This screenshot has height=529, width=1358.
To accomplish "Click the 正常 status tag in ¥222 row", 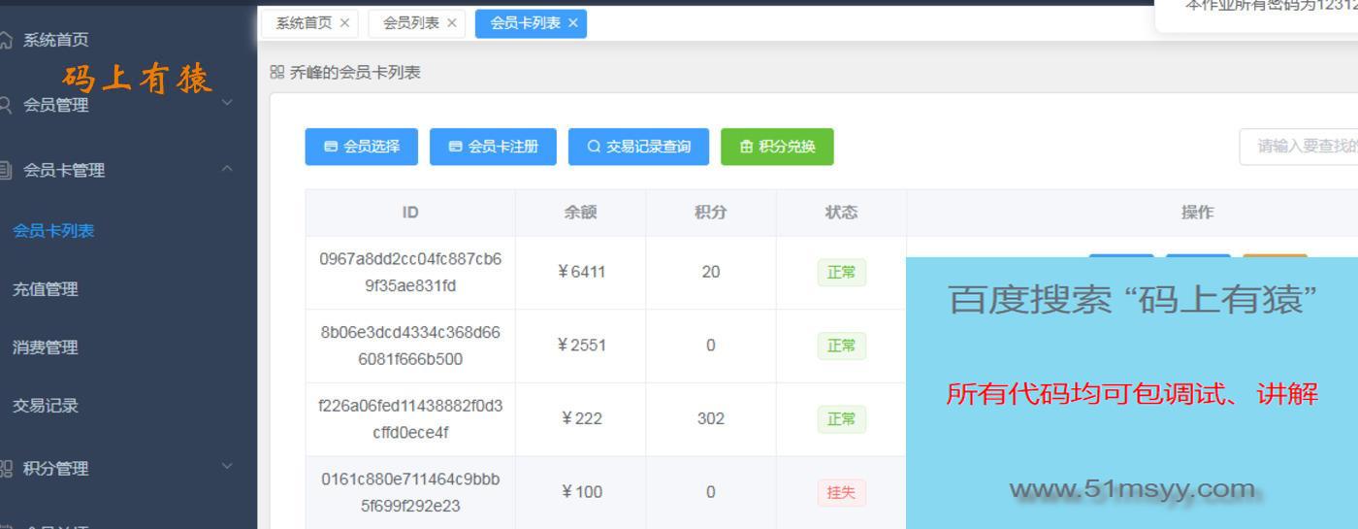I will pyautogui.click(x=841, y=419).
